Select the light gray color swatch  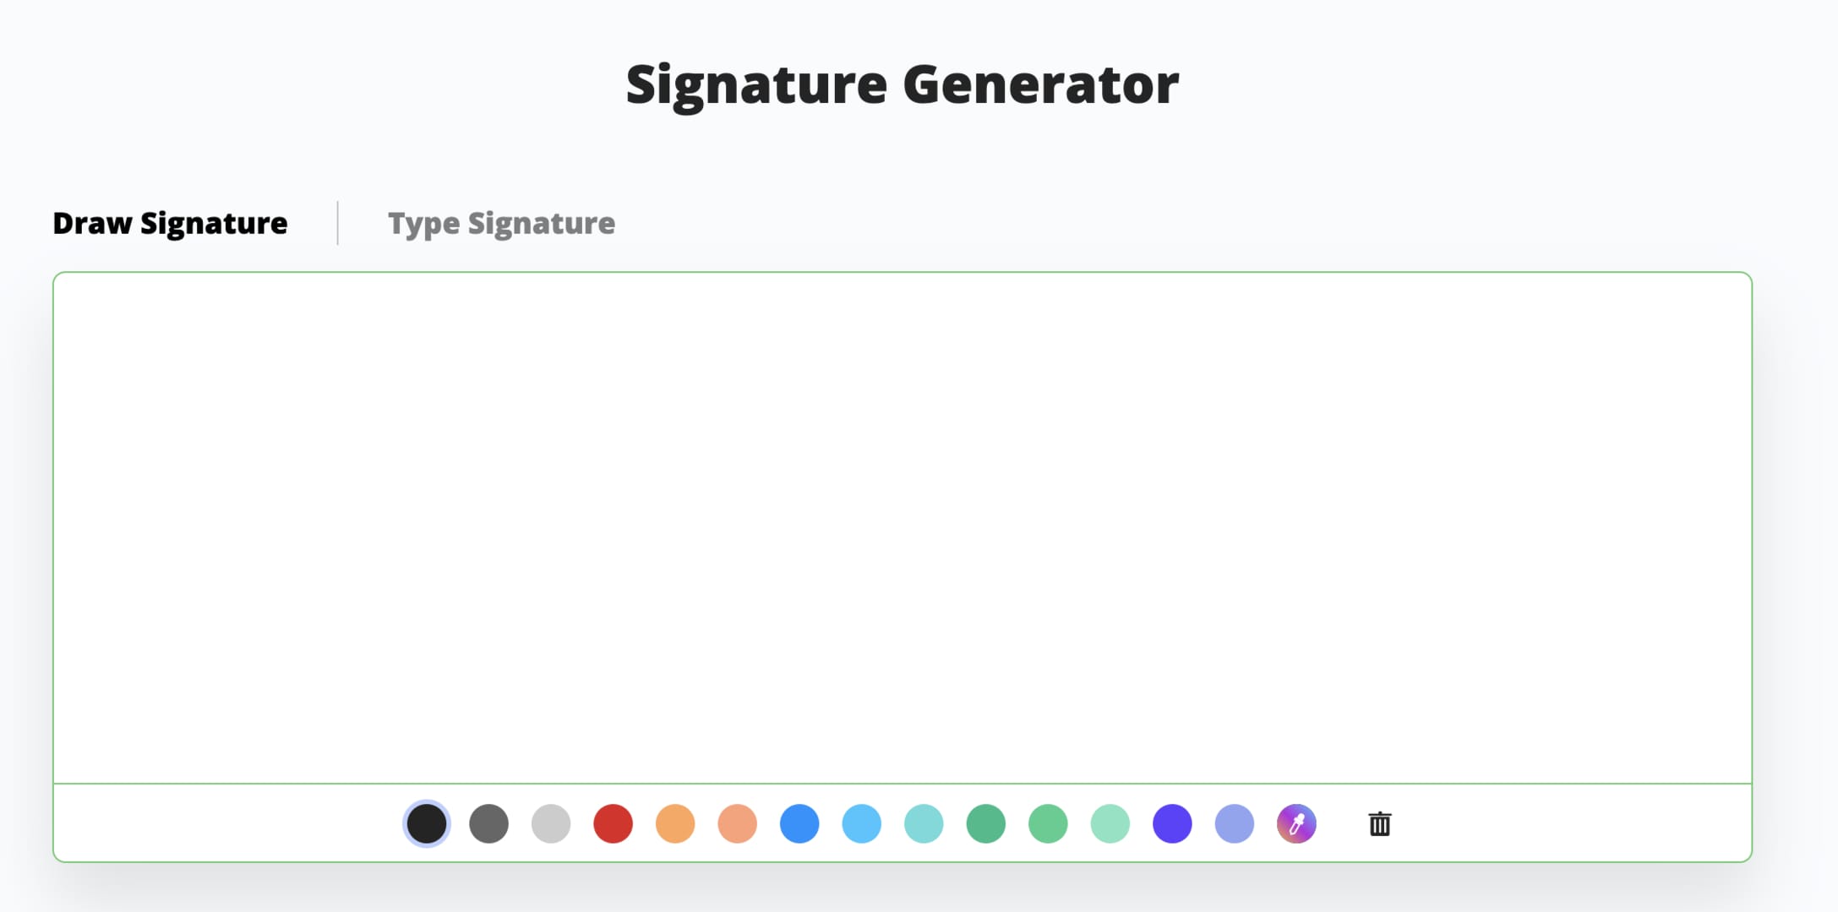click(551, 823)
